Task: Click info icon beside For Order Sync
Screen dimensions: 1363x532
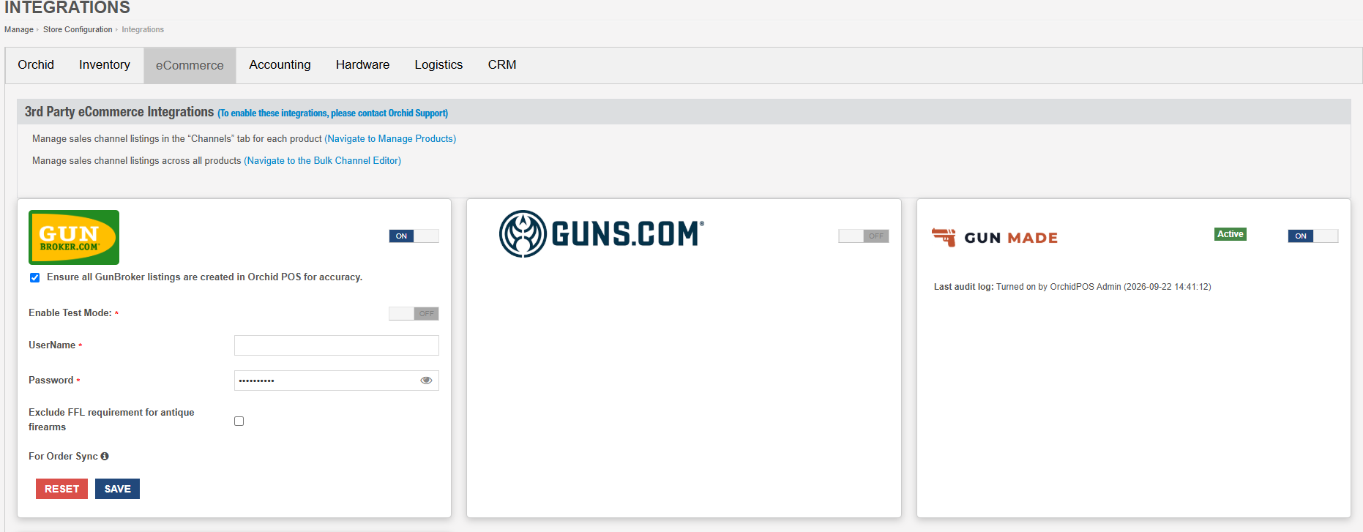Action: coord(105,456)
